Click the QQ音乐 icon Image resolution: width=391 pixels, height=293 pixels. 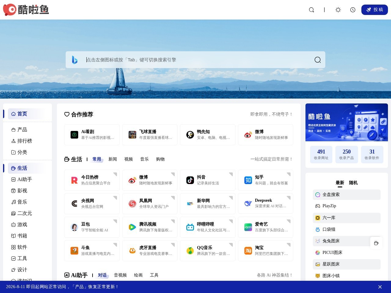click(190, 251)
